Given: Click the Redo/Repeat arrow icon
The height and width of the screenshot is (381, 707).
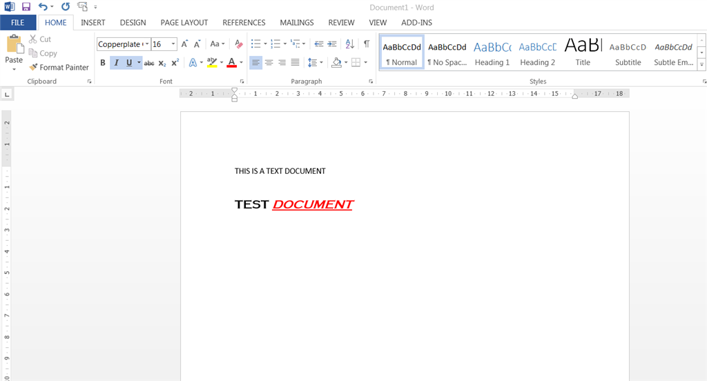Looking at the screenshot, I should pyautogui.click(x=66, y=7).
